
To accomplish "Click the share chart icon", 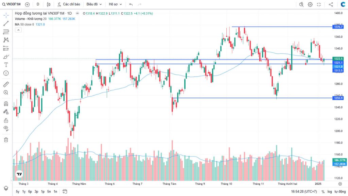I will click(331, 4).
